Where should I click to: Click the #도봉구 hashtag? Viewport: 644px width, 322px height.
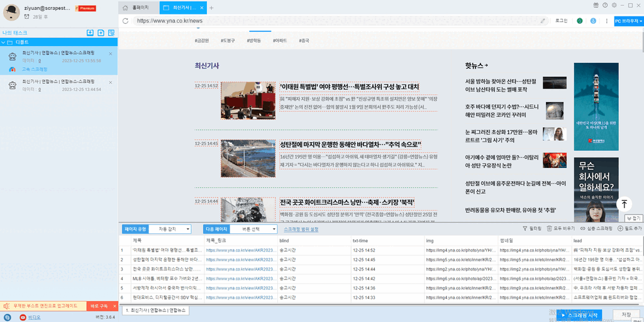(x=228, y=41)
